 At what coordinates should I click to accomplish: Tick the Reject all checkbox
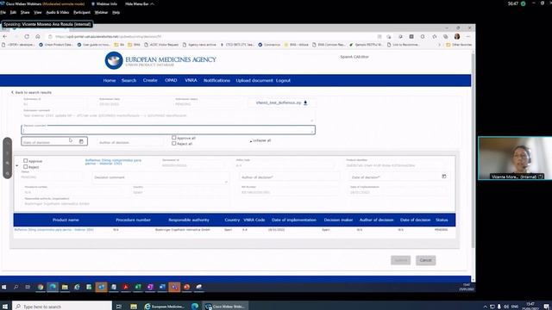click(x=174, y=143)
